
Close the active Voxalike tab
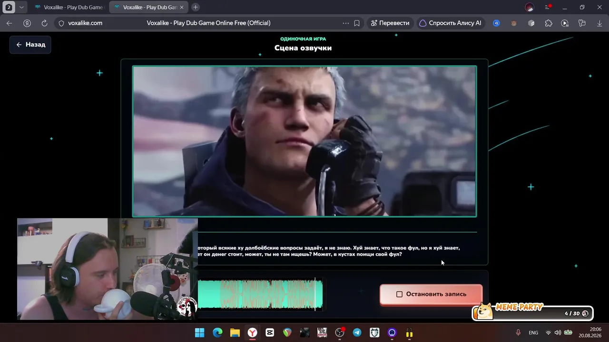pos(181,7)
